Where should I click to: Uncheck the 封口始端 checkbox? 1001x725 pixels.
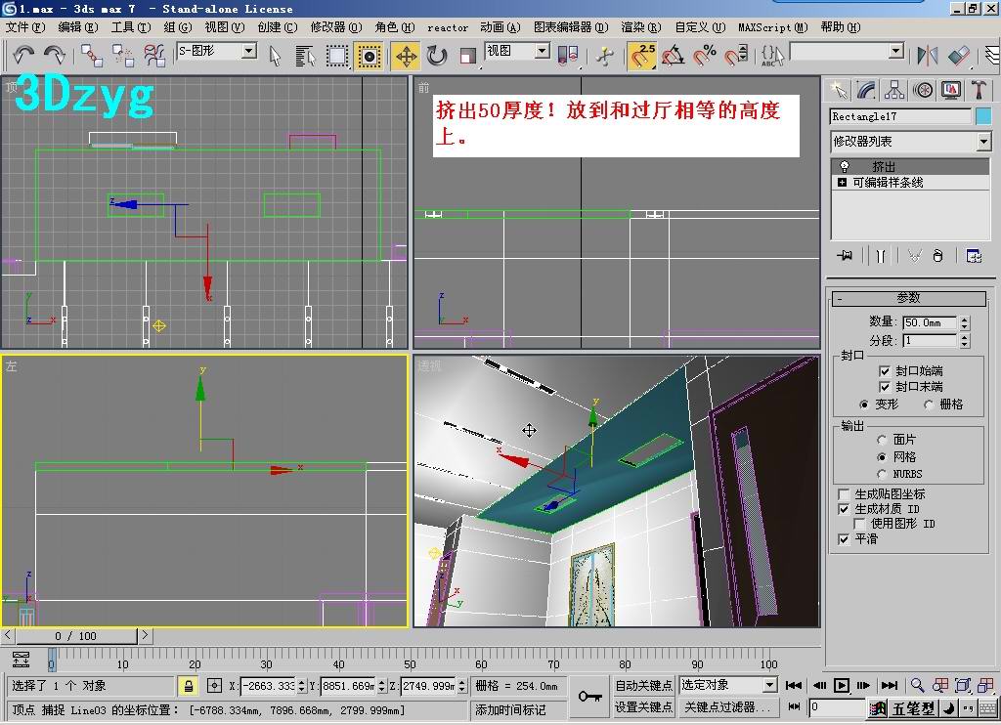click(x=885, y=371)
